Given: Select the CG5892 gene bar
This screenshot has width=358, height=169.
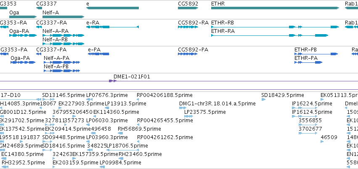Looking at the screenshot, I should 188,8.
